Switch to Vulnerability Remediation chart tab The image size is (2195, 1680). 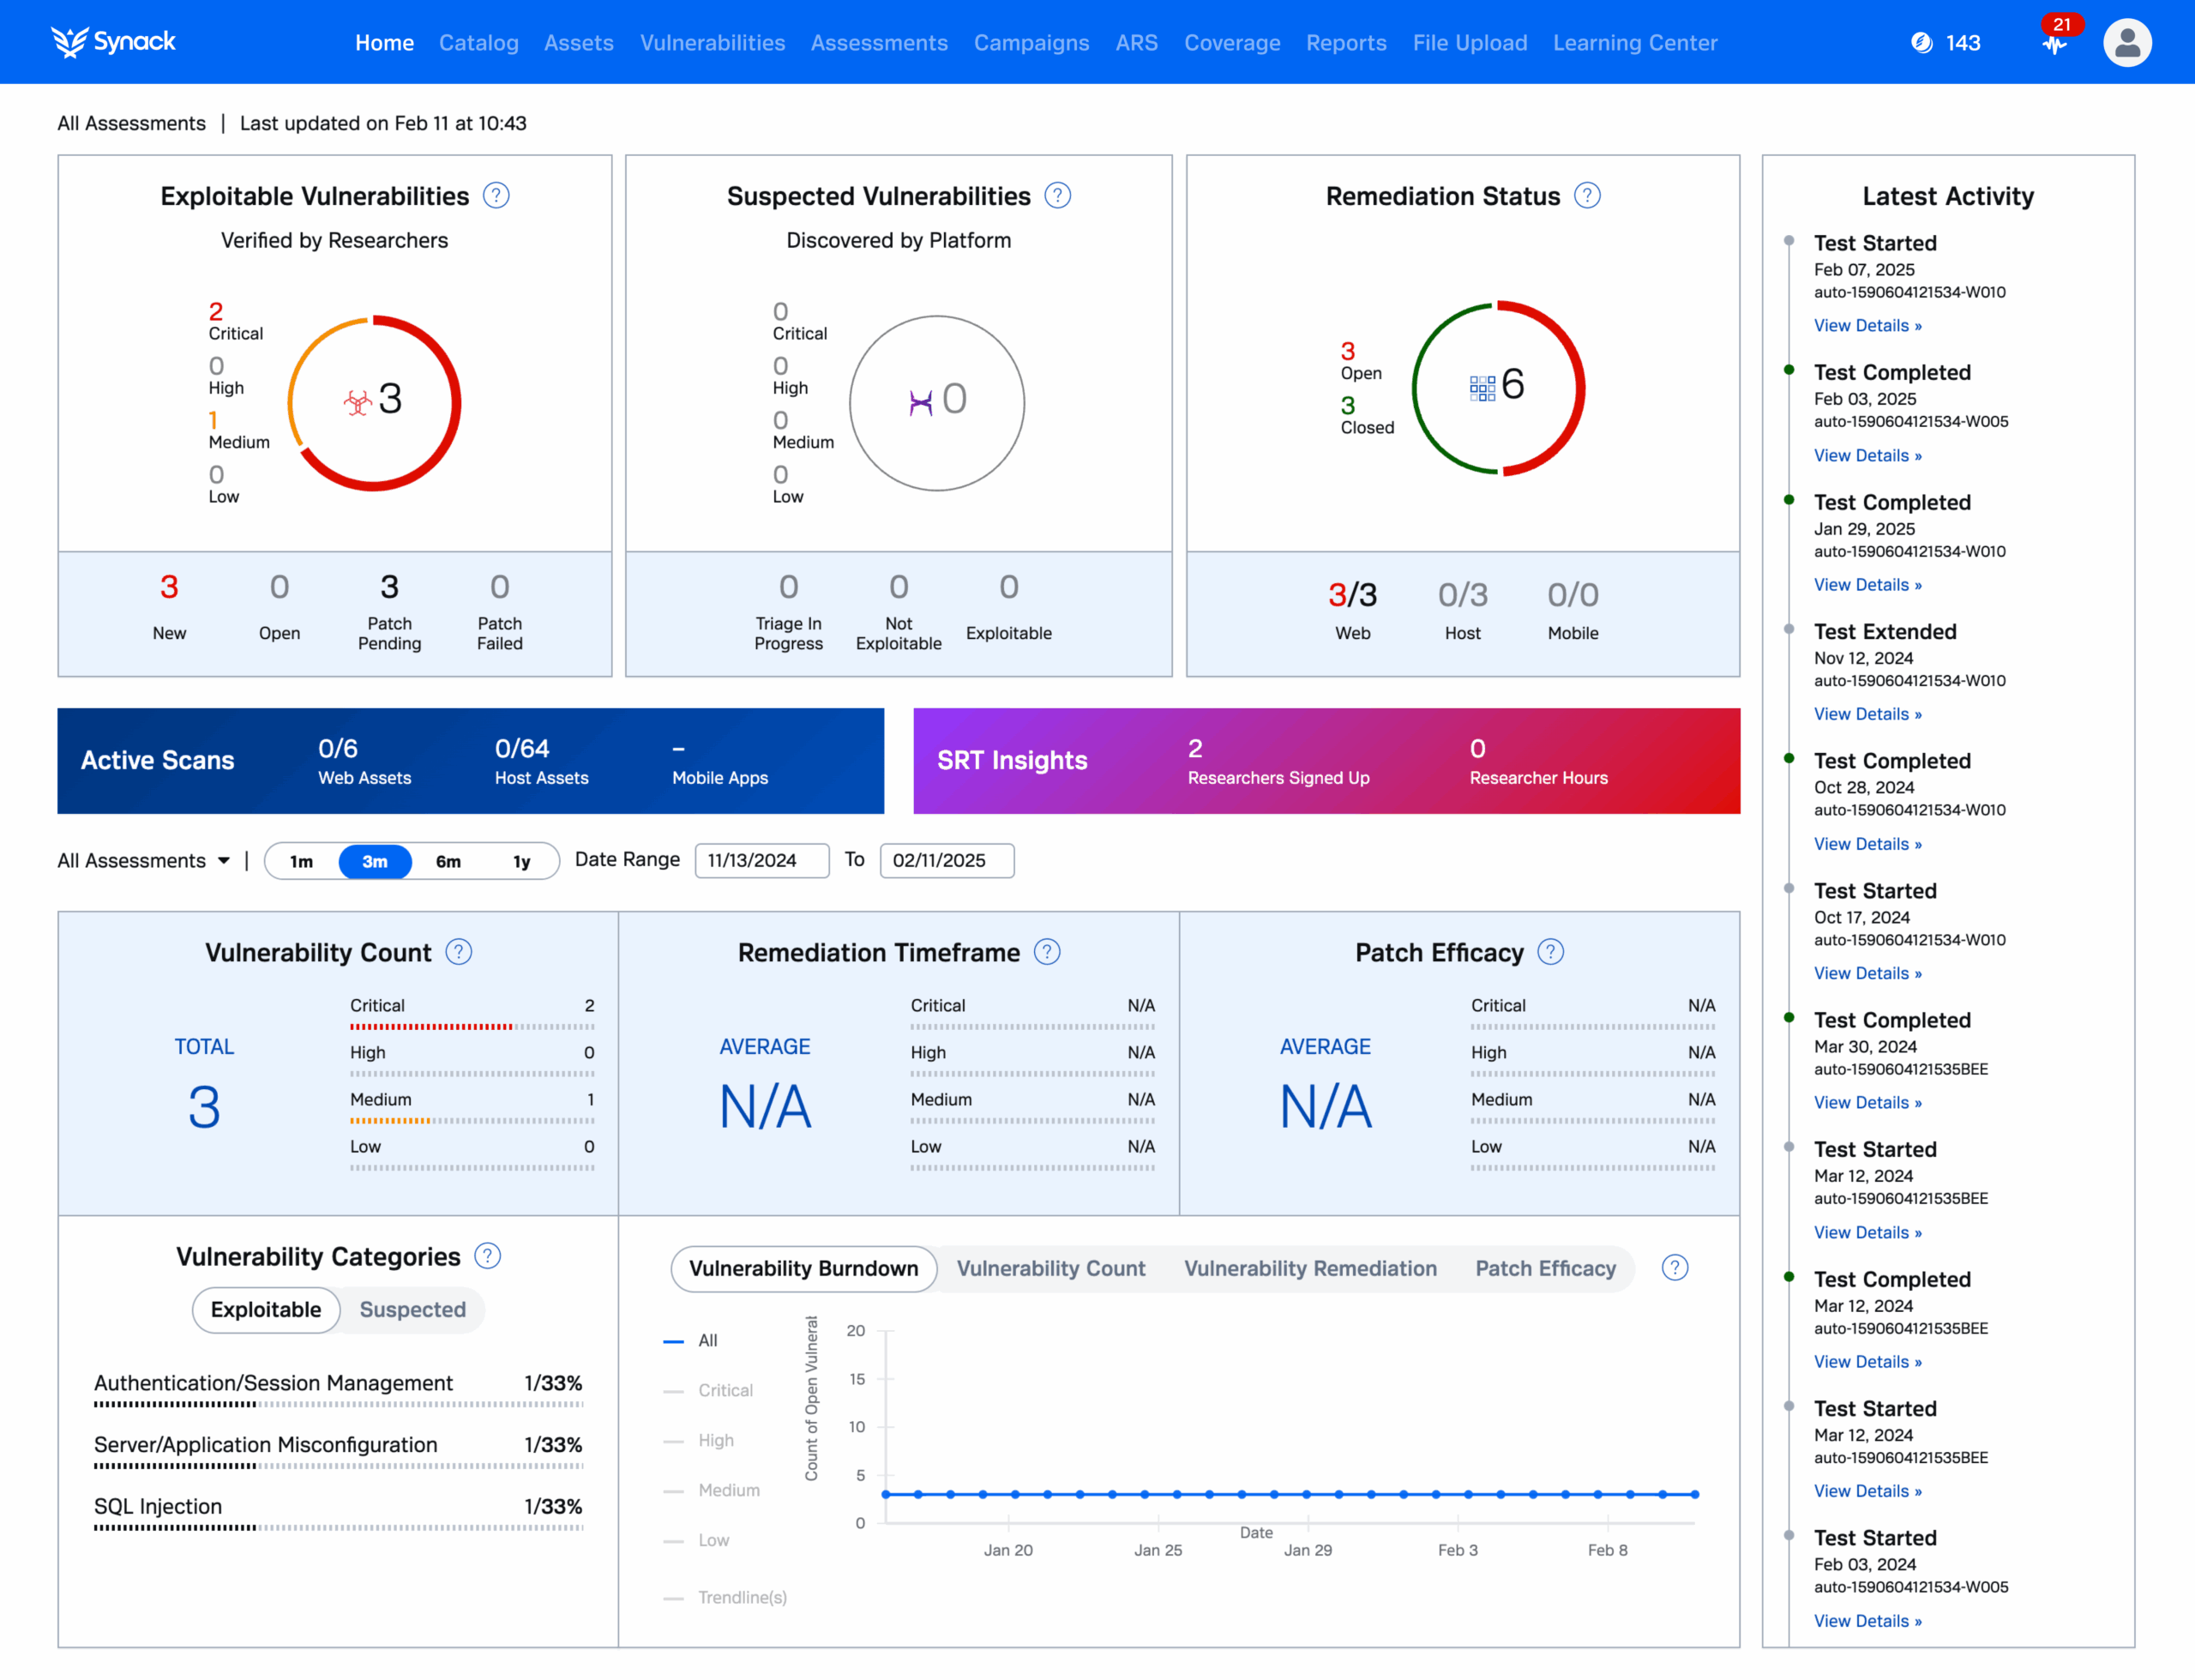(1309, 1268)
